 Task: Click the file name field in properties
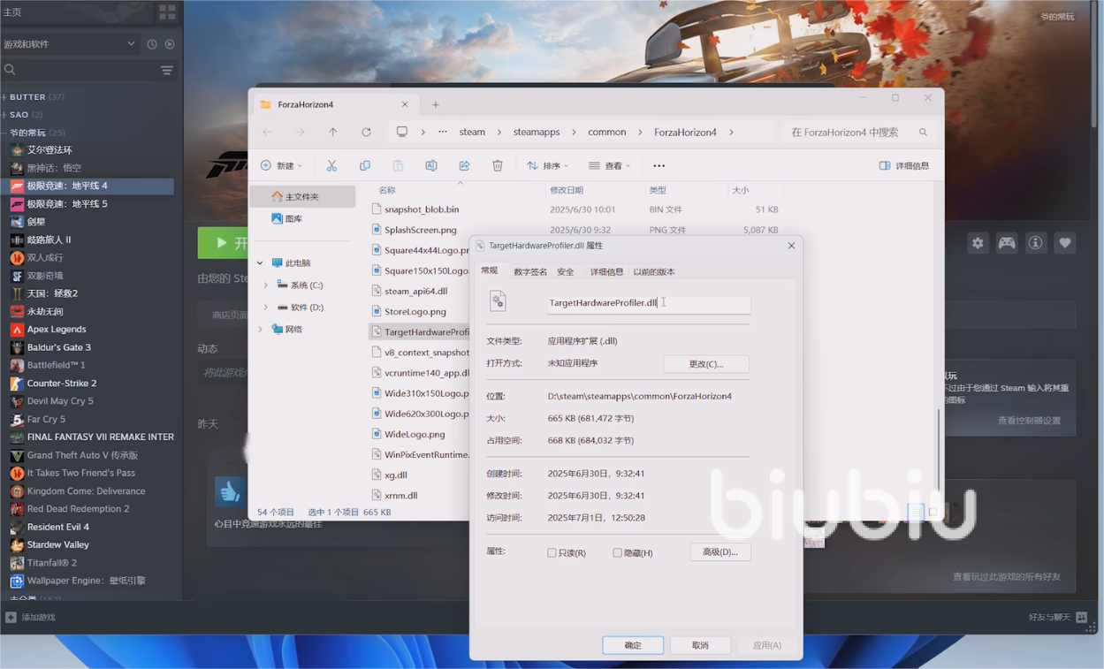[648, 303]
